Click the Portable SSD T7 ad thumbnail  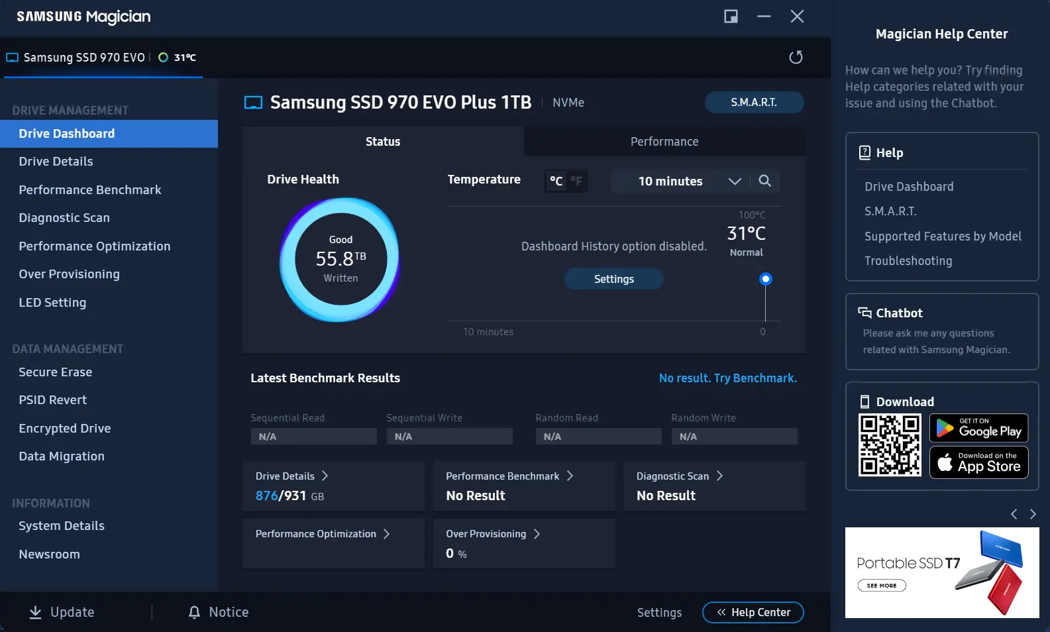click(942, 572)
